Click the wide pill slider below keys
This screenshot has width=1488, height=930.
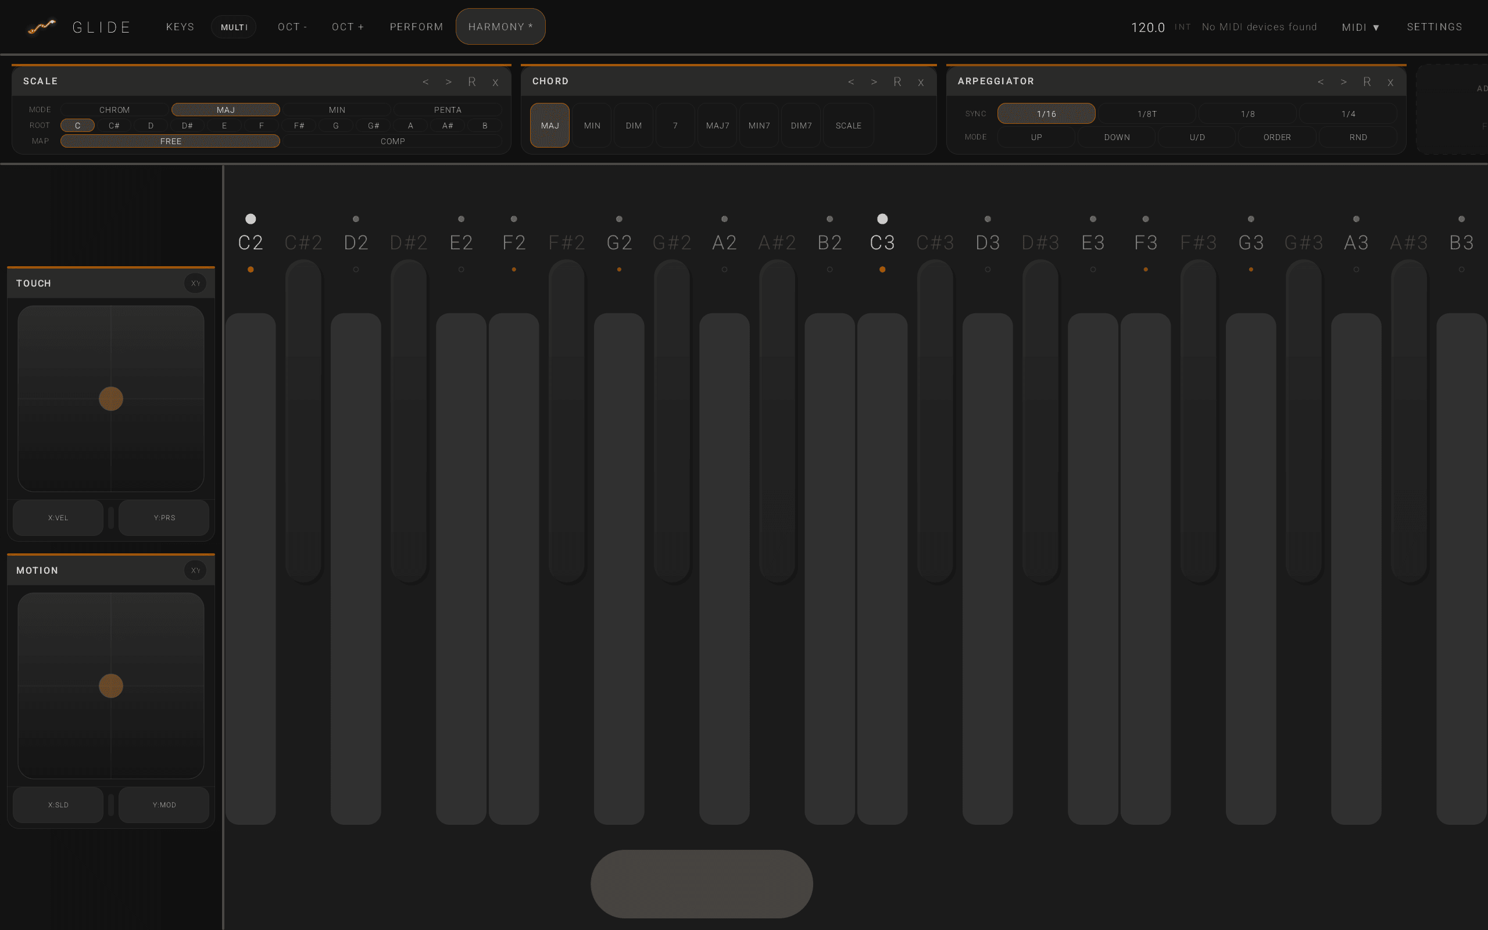point(702,884)
